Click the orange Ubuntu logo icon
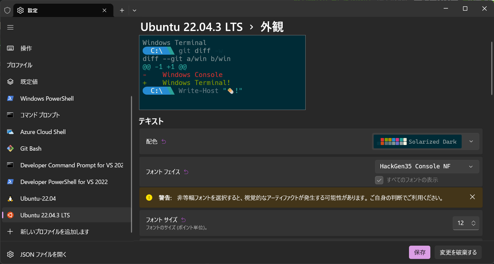 click(x=10, y=215)
